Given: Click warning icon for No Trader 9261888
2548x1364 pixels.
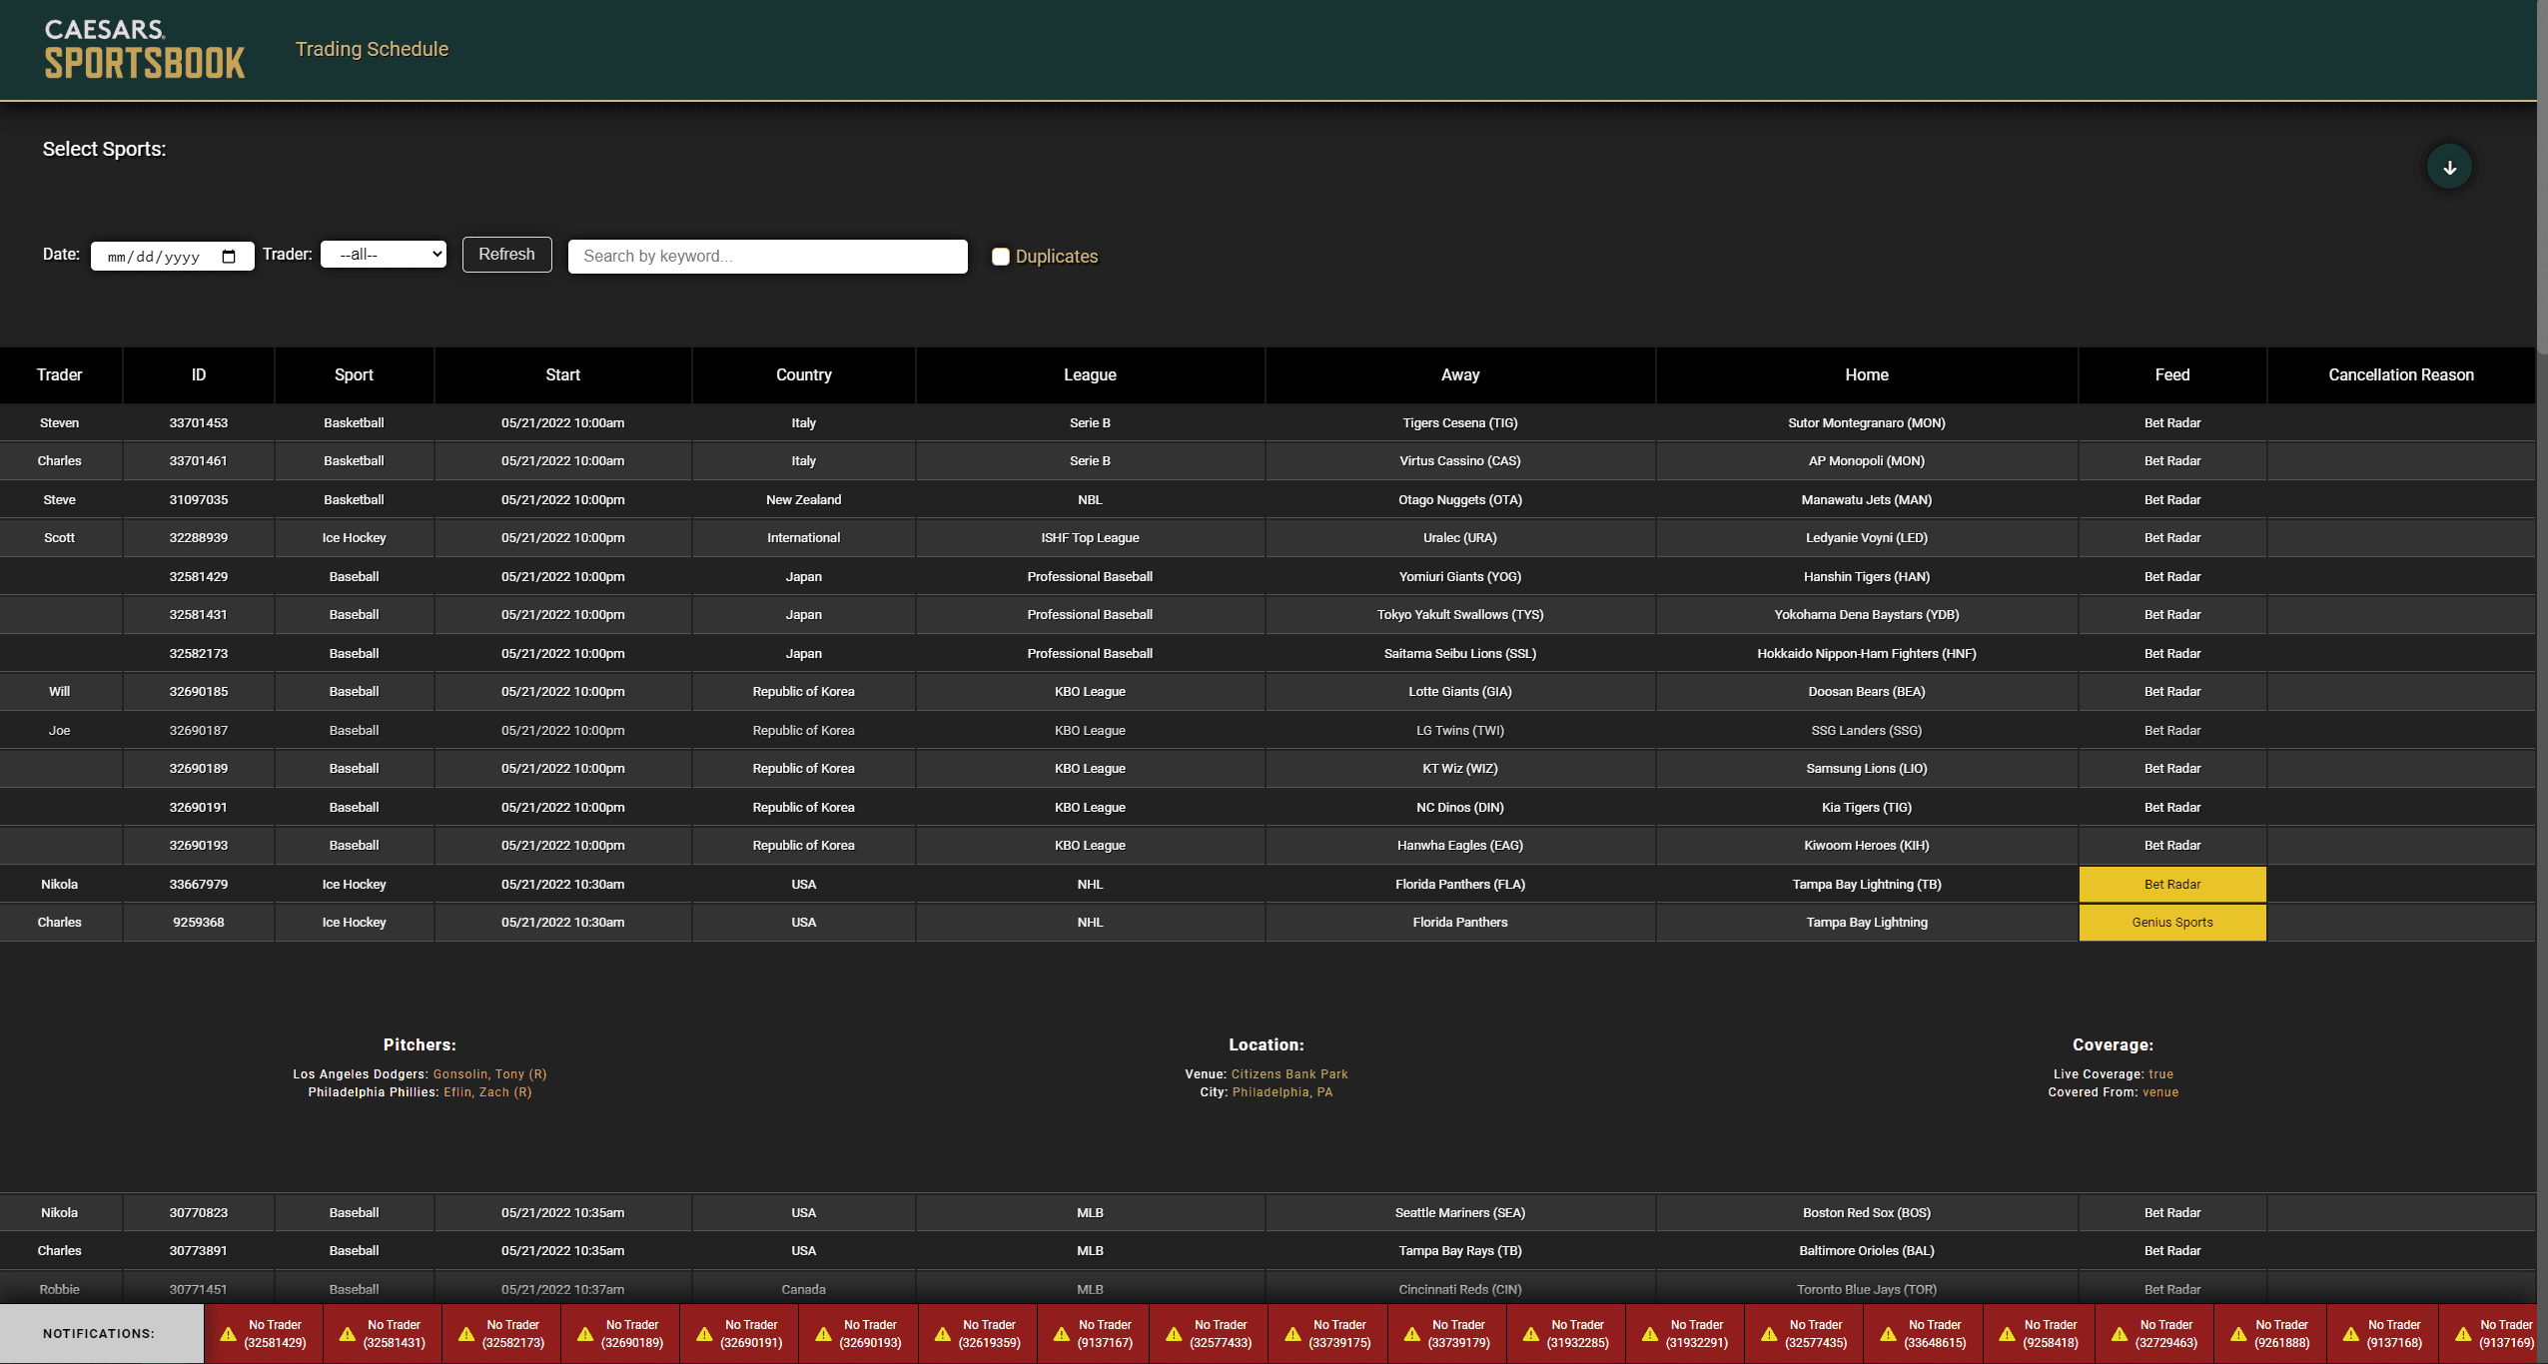Looking at the screenshot, I should [x=2238, y=1334].
